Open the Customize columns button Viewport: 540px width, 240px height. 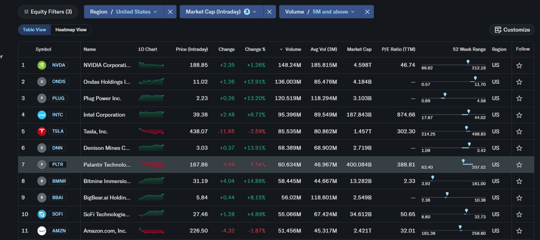tap(512, 30)
